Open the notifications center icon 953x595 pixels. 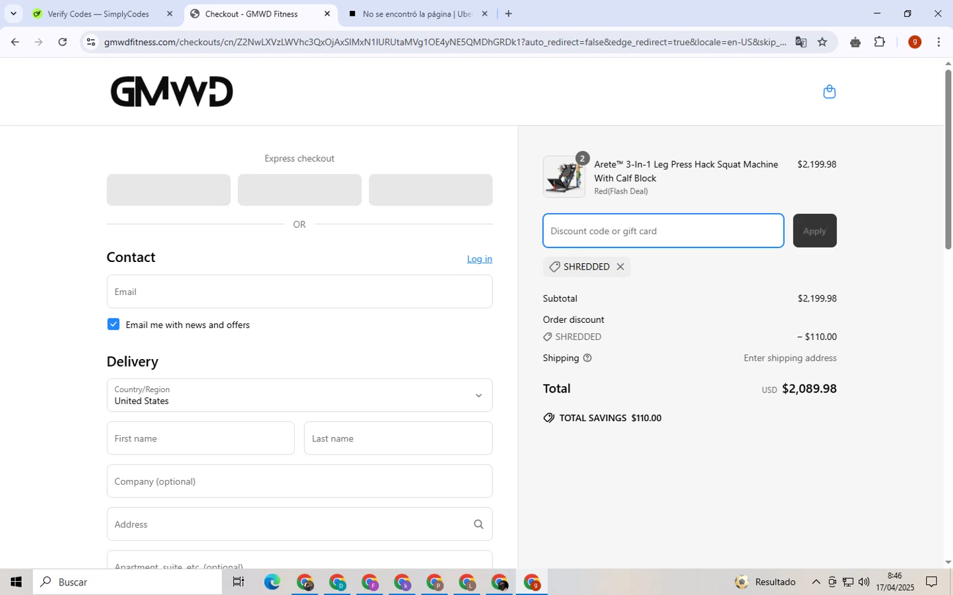click(x=931, y=582)
